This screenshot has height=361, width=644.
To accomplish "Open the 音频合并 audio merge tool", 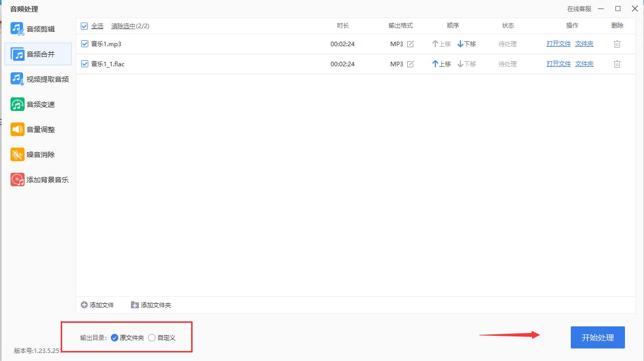I will [x=38, y=54].
